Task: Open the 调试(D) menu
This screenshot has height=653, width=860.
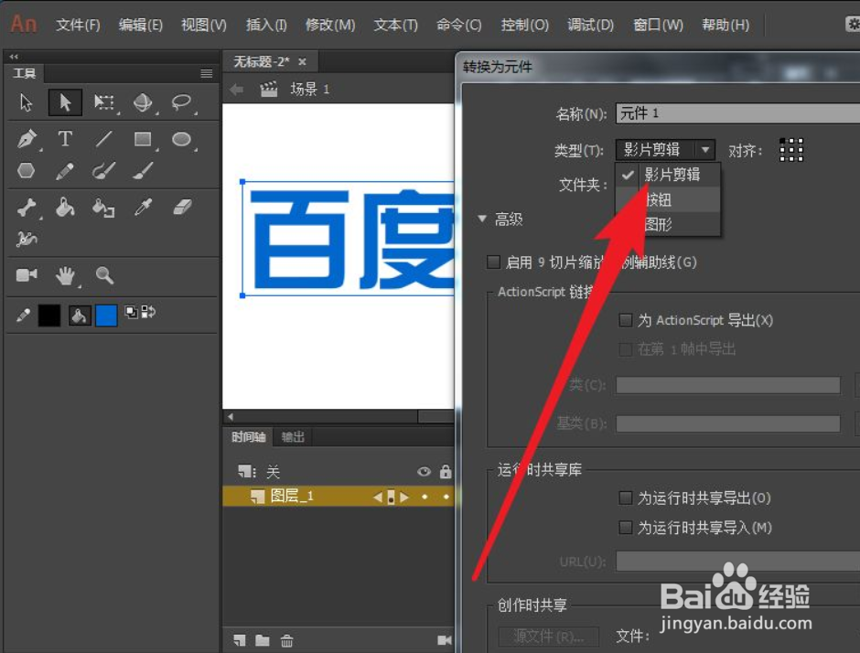Action: click(590, 26)
